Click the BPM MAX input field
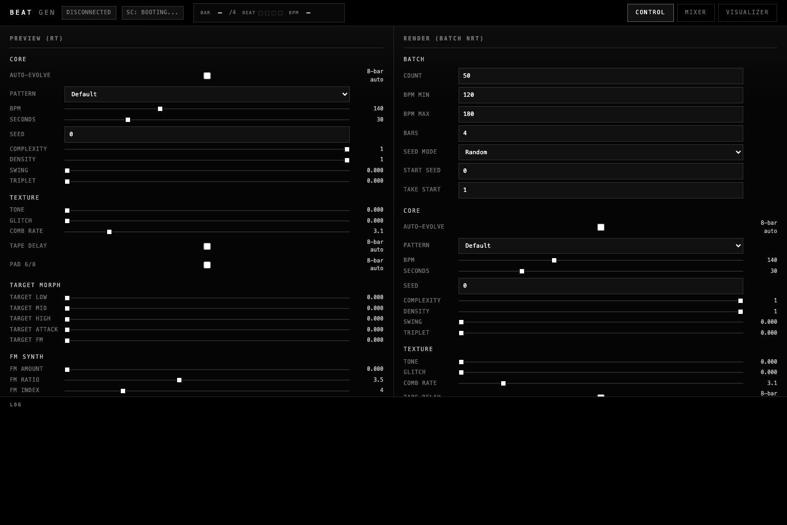The height and width of the screenshot is (525, 787). click(x=601, y=114)
